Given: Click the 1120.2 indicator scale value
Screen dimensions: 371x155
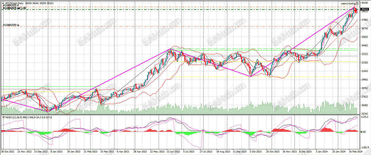Looking at the screenshot, I should pos(365,117).
